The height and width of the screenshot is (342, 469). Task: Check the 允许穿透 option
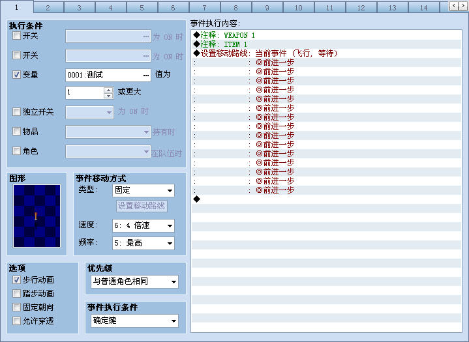[x=16, y=321]
